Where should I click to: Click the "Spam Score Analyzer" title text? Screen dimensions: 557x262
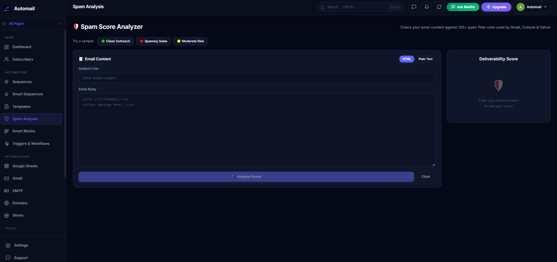tap(112, 27)
